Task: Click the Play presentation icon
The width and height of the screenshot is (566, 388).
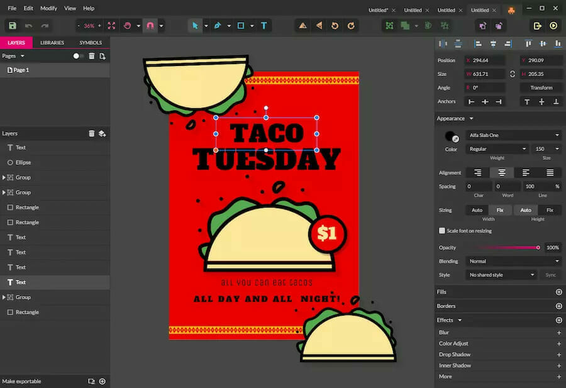Action: pyautogui.click(x=553, y=26)
